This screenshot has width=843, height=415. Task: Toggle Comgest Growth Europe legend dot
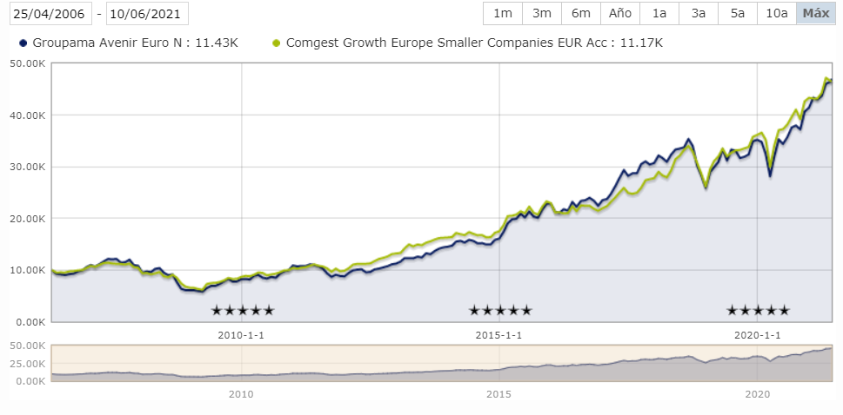point(277,43)
